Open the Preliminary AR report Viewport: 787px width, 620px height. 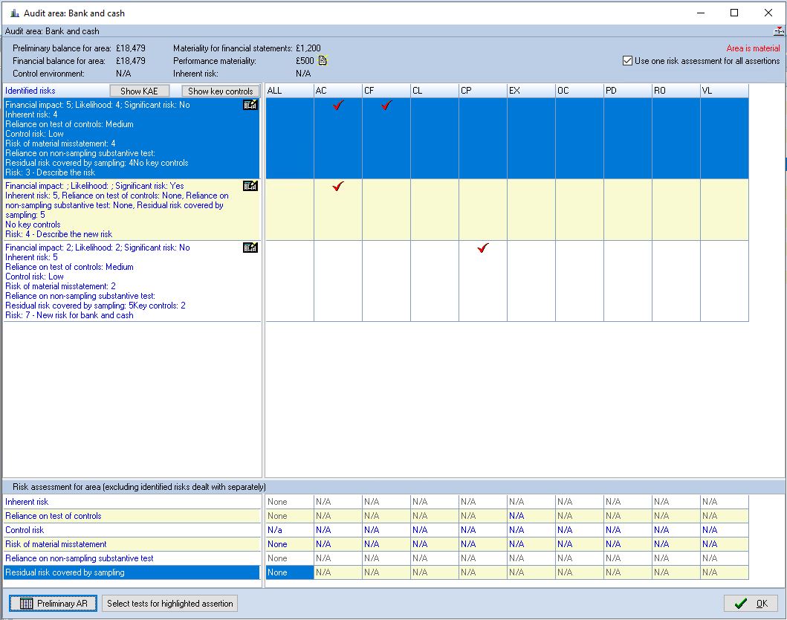click(x=54, y=604)
